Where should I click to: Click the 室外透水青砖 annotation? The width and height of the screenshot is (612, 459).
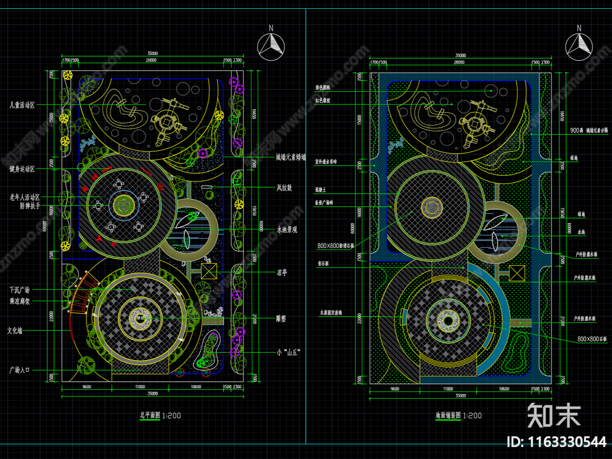click(326, 162)
